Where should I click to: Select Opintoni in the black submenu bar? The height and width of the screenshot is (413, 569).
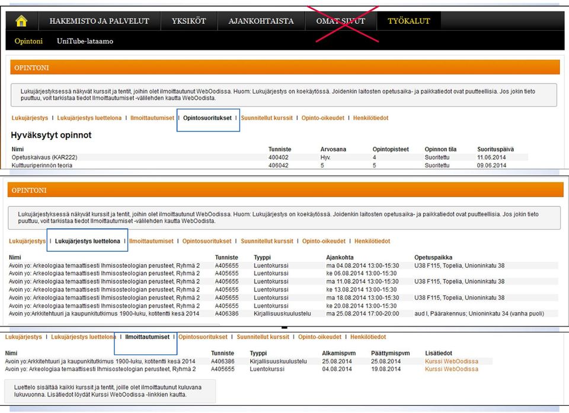coord(28,41)
